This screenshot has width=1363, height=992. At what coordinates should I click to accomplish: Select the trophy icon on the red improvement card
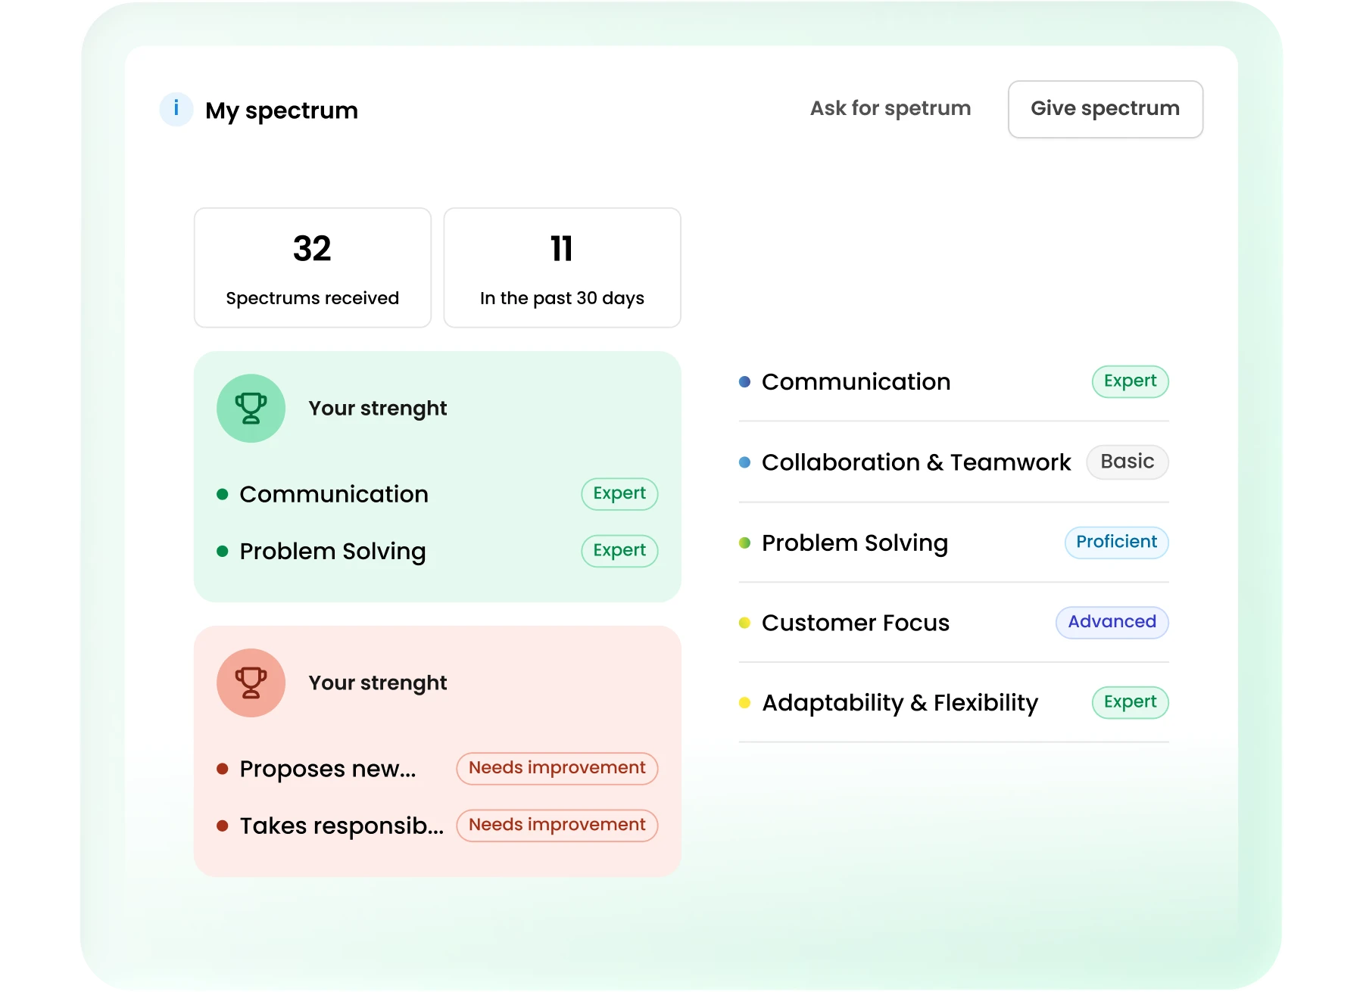pos(251,682)
